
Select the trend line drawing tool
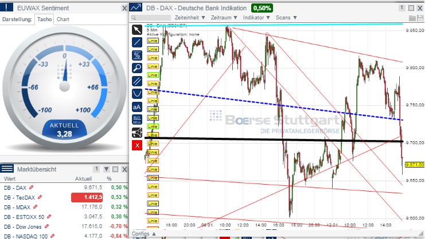coord(137,42)
